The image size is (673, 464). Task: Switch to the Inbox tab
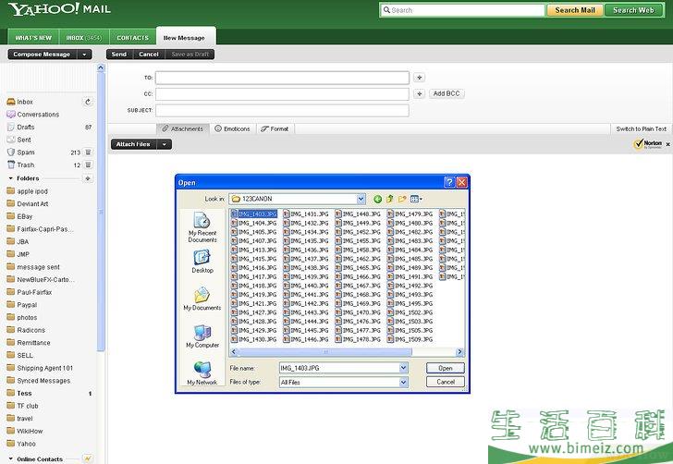[83, 38]
